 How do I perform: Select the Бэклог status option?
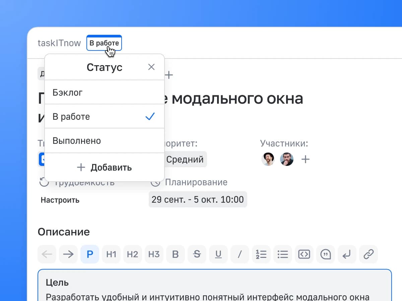(x=68, y=92)
